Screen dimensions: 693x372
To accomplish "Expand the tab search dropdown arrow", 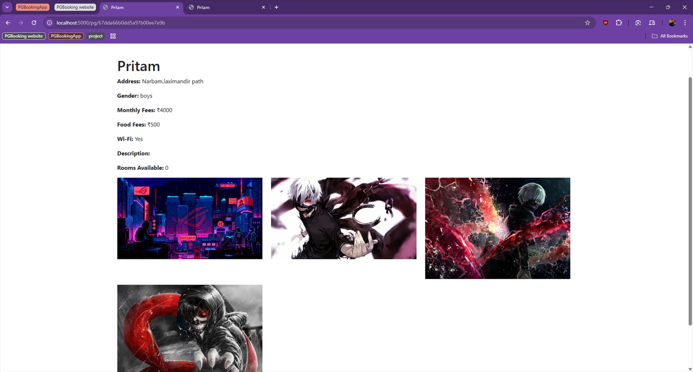I will pos(7,7).
